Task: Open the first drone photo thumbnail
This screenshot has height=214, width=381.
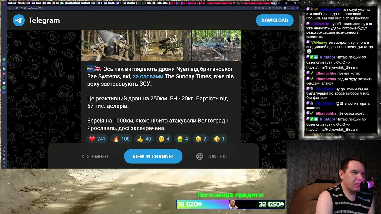Action: [x=110, y=45]
